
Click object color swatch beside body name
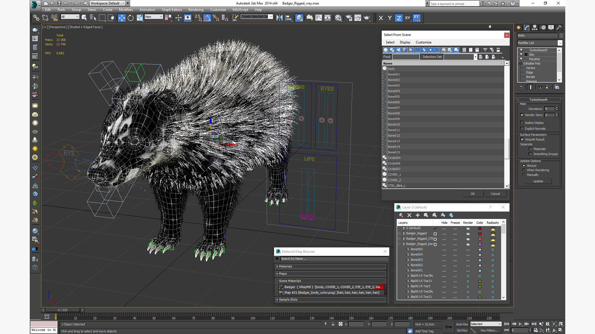[561, 36]
